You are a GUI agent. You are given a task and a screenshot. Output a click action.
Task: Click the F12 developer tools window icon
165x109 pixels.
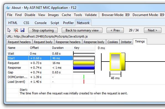[8, 8]
